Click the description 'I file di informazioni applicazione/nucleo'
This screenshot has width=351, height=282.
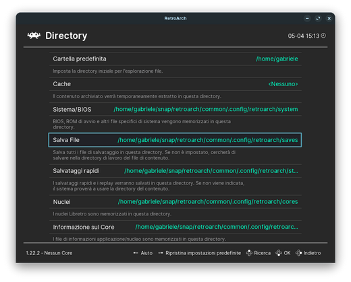point(139,239)
